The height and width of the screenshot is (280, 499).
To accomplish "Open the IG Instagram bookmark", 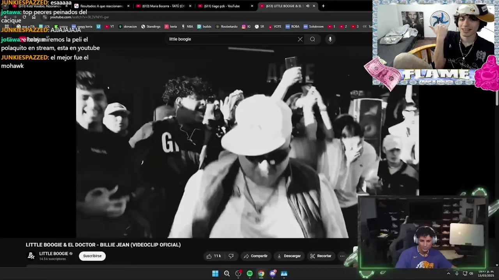I will tap(246, 26).
